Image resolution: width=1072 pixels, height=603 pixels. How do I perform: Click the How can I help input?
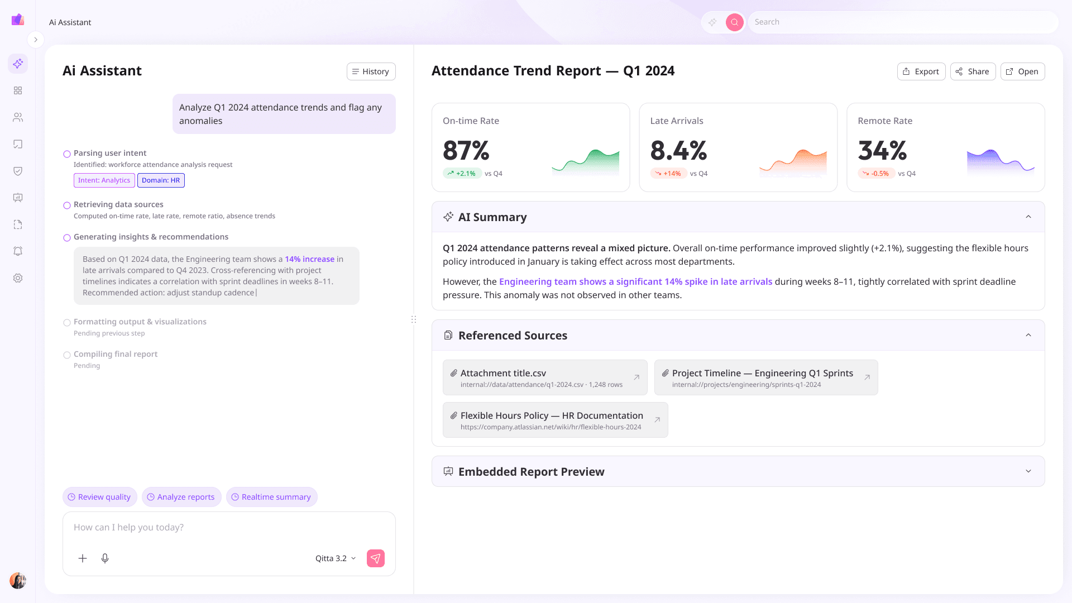point(229,527)
